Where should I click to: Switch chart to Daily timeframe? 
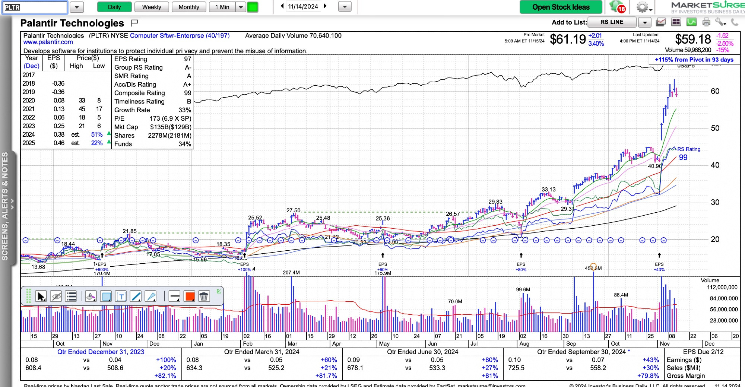point(114,7)
